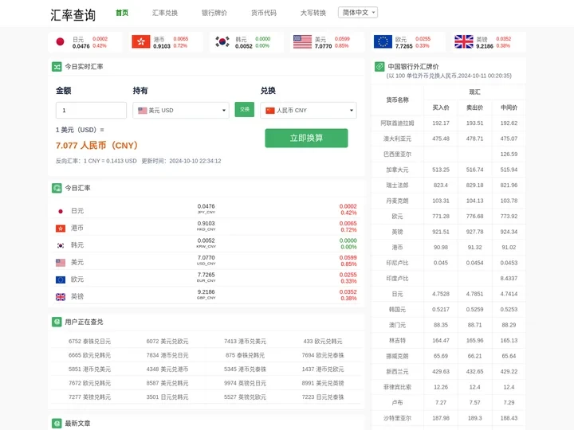Open the 兑换 人民币 CNY currency dropdown

click(309, 110)
